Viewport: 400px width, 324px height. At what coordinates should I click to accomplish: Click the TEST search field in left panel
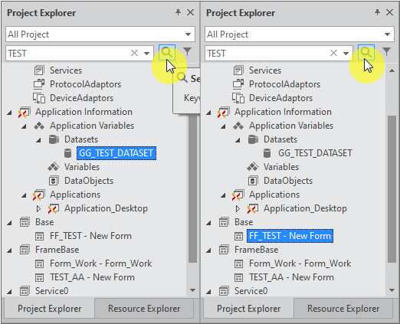67,54
